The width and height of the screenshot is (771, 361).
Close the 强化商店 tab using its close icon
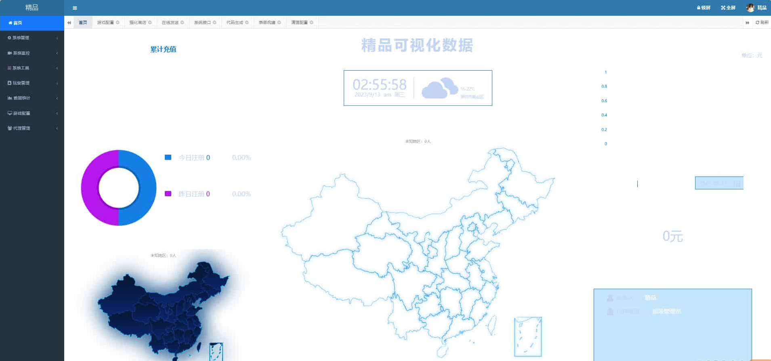point(150,23)
